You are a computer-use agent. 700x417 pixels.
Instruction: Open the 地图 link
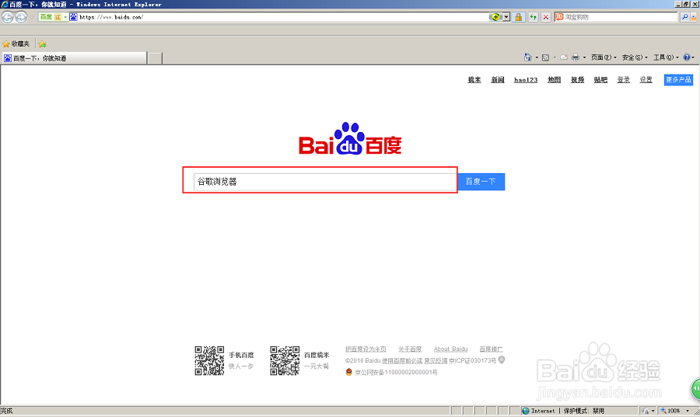point(554,80)
